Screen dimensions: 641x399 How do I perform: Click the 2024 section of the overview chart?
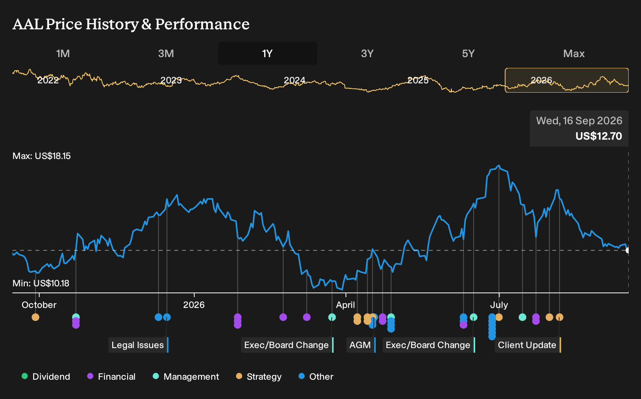[295, 80]
